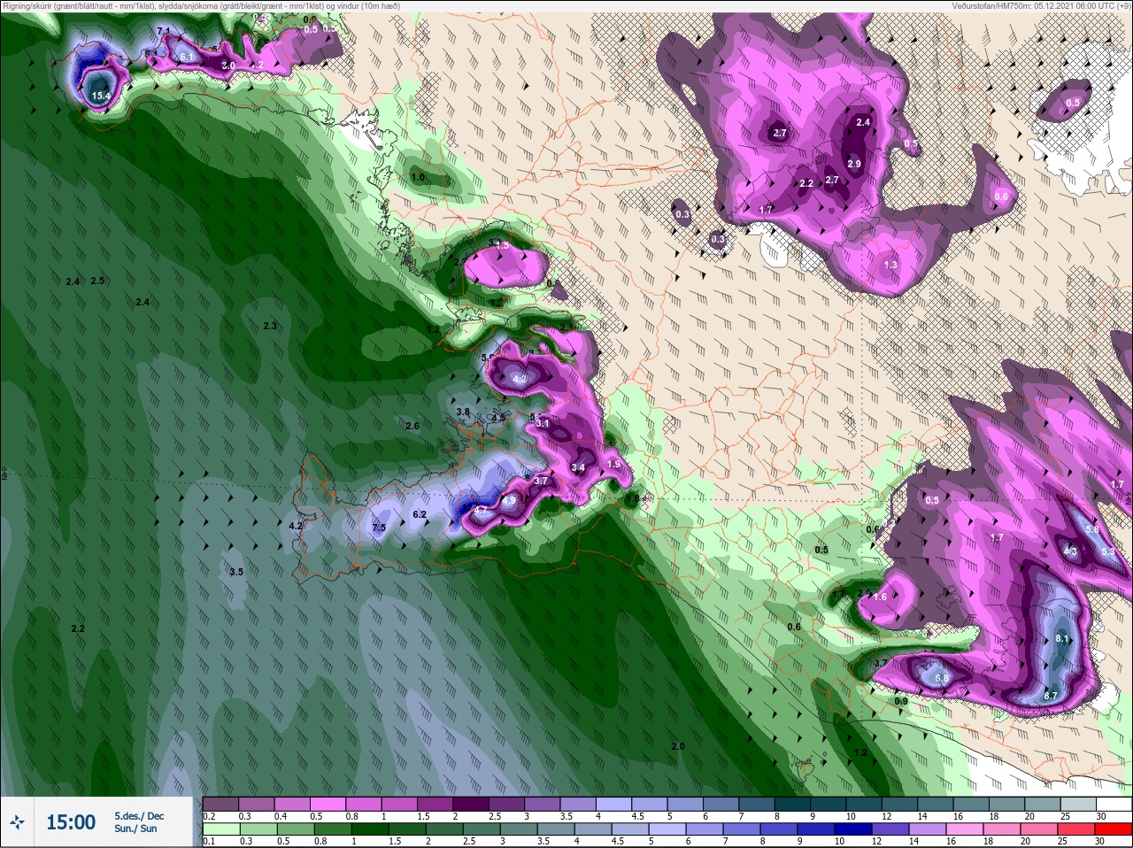Click the 5.8 snowfall value on map
Viewport: 1133px width, 848px height.
(x=1092, y=529)
